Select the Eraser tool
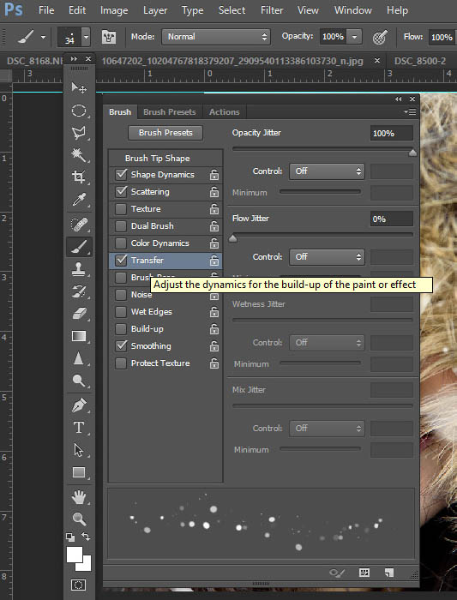Image resolution: width=457 pixels, height=600 pixels. pos(79,314)
